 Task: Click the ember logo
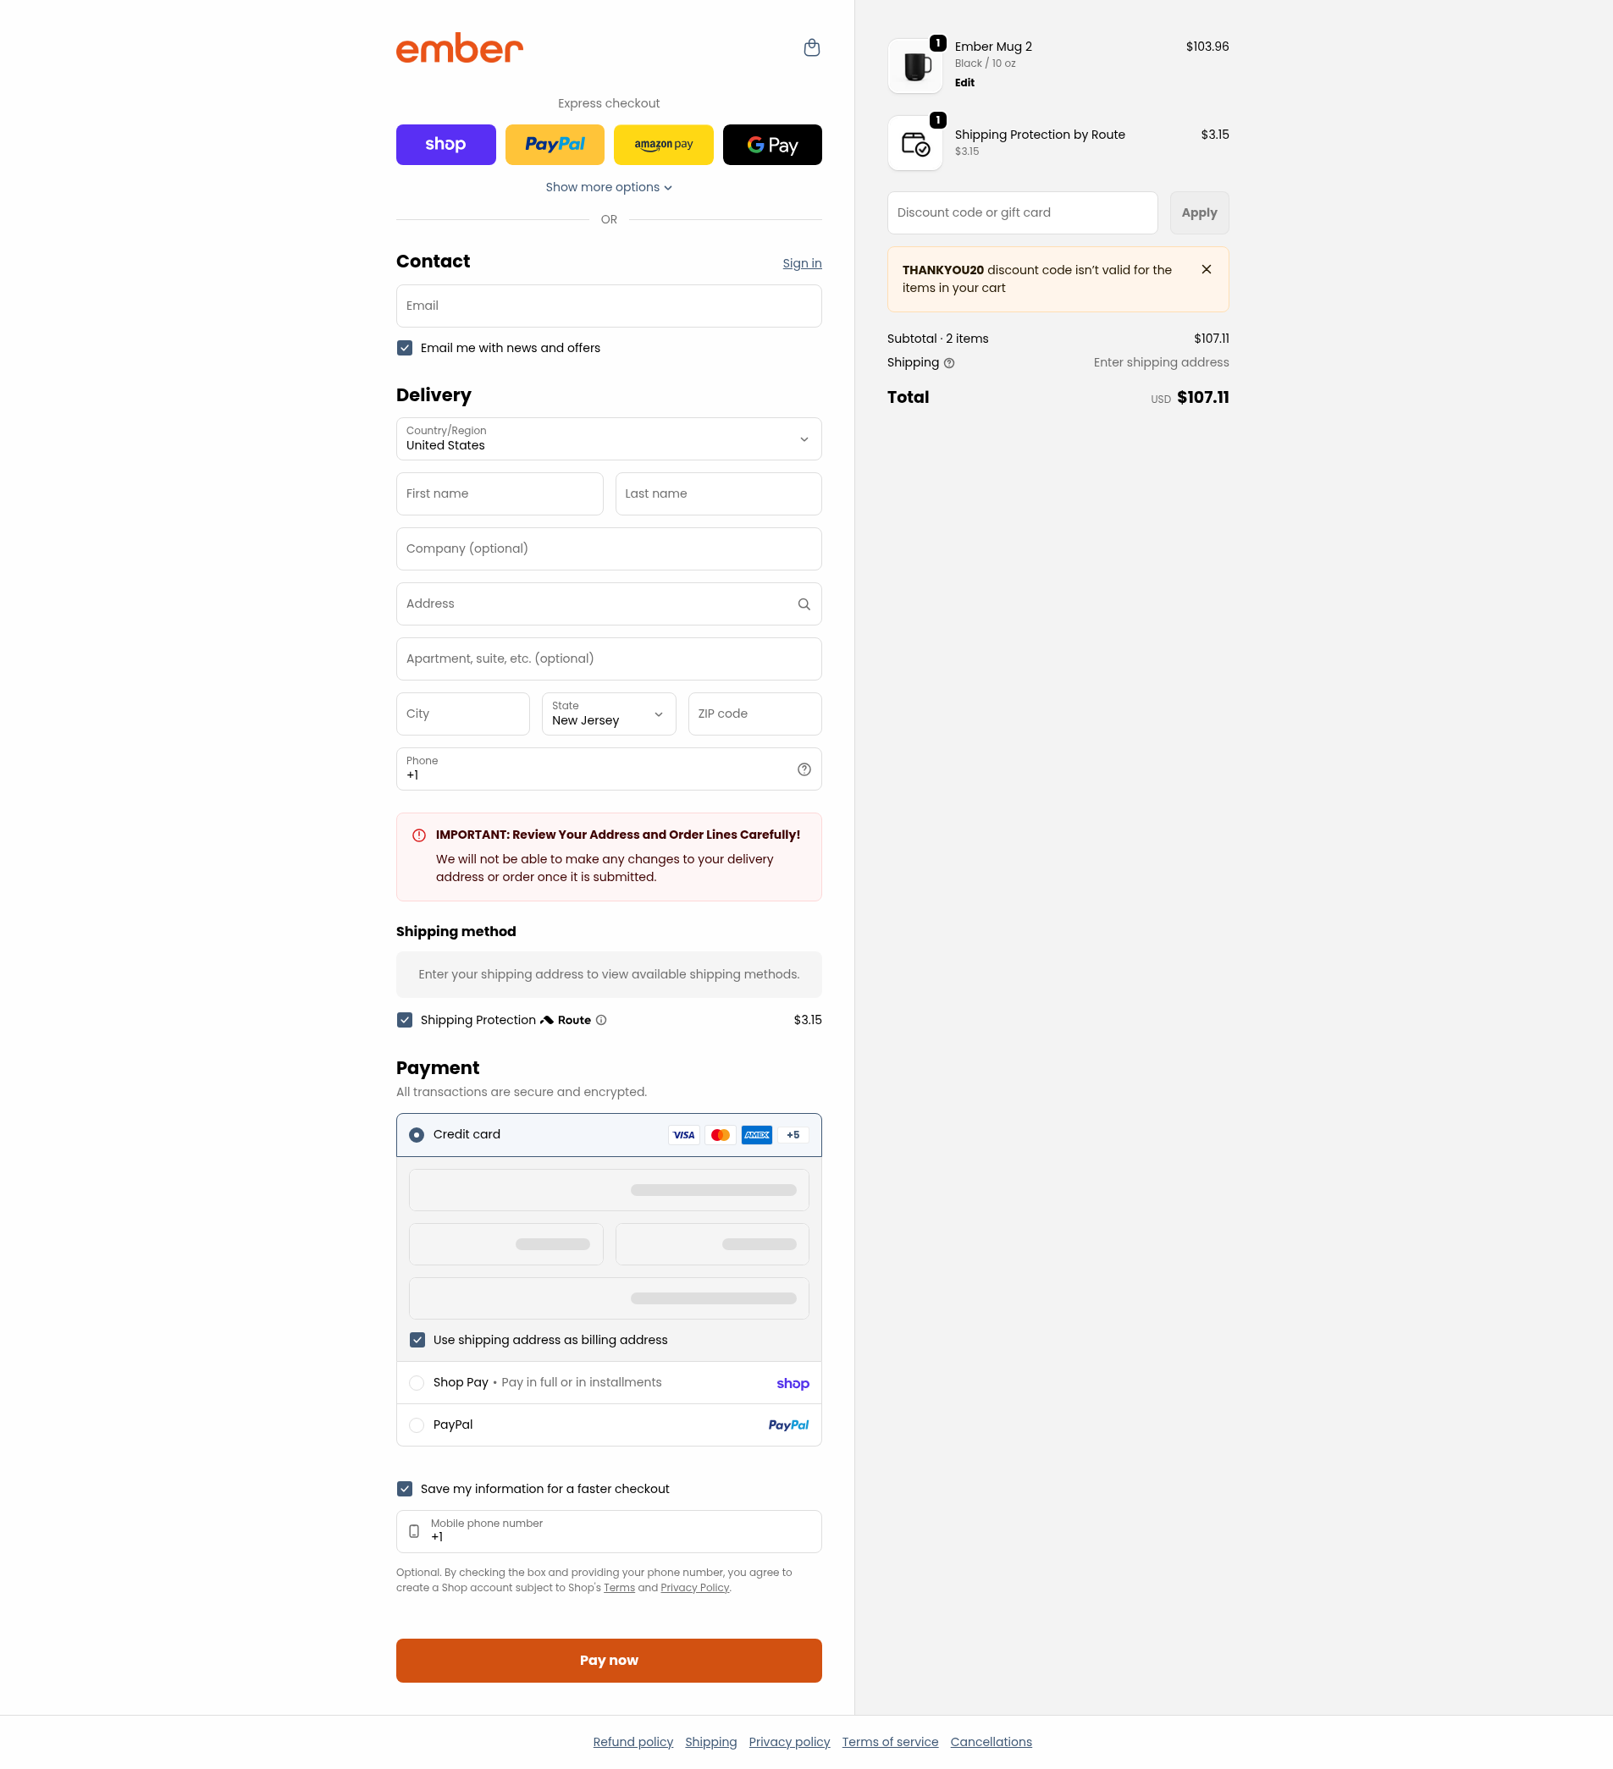[x=460, y=48]
